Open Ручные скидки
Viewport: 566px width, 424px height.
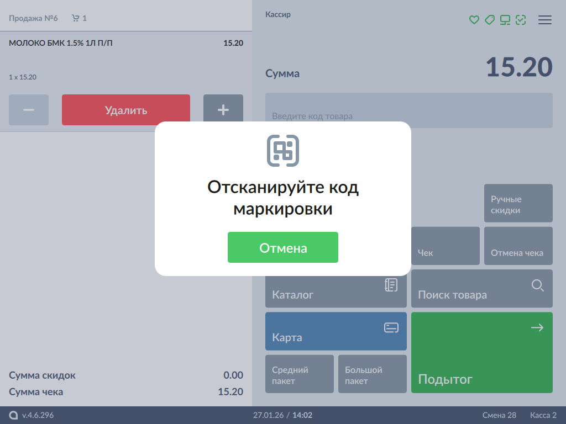point(518,203)
